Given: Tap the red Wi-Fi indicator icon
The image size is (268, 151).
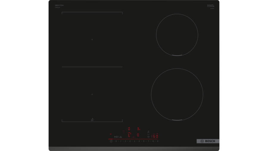Looking at the screenshot, I should [111, 134].
